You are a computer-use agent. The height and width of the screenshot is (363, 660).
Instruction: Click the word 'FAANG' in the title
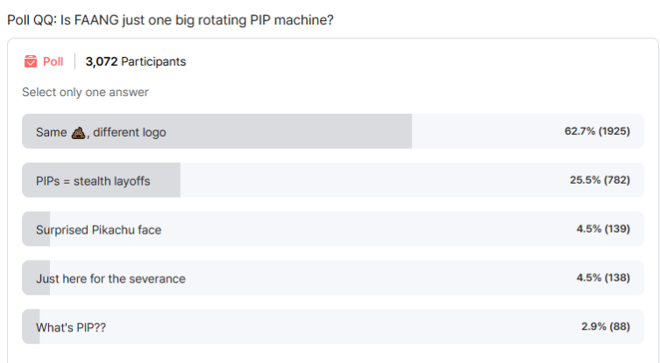click(96, 20)
